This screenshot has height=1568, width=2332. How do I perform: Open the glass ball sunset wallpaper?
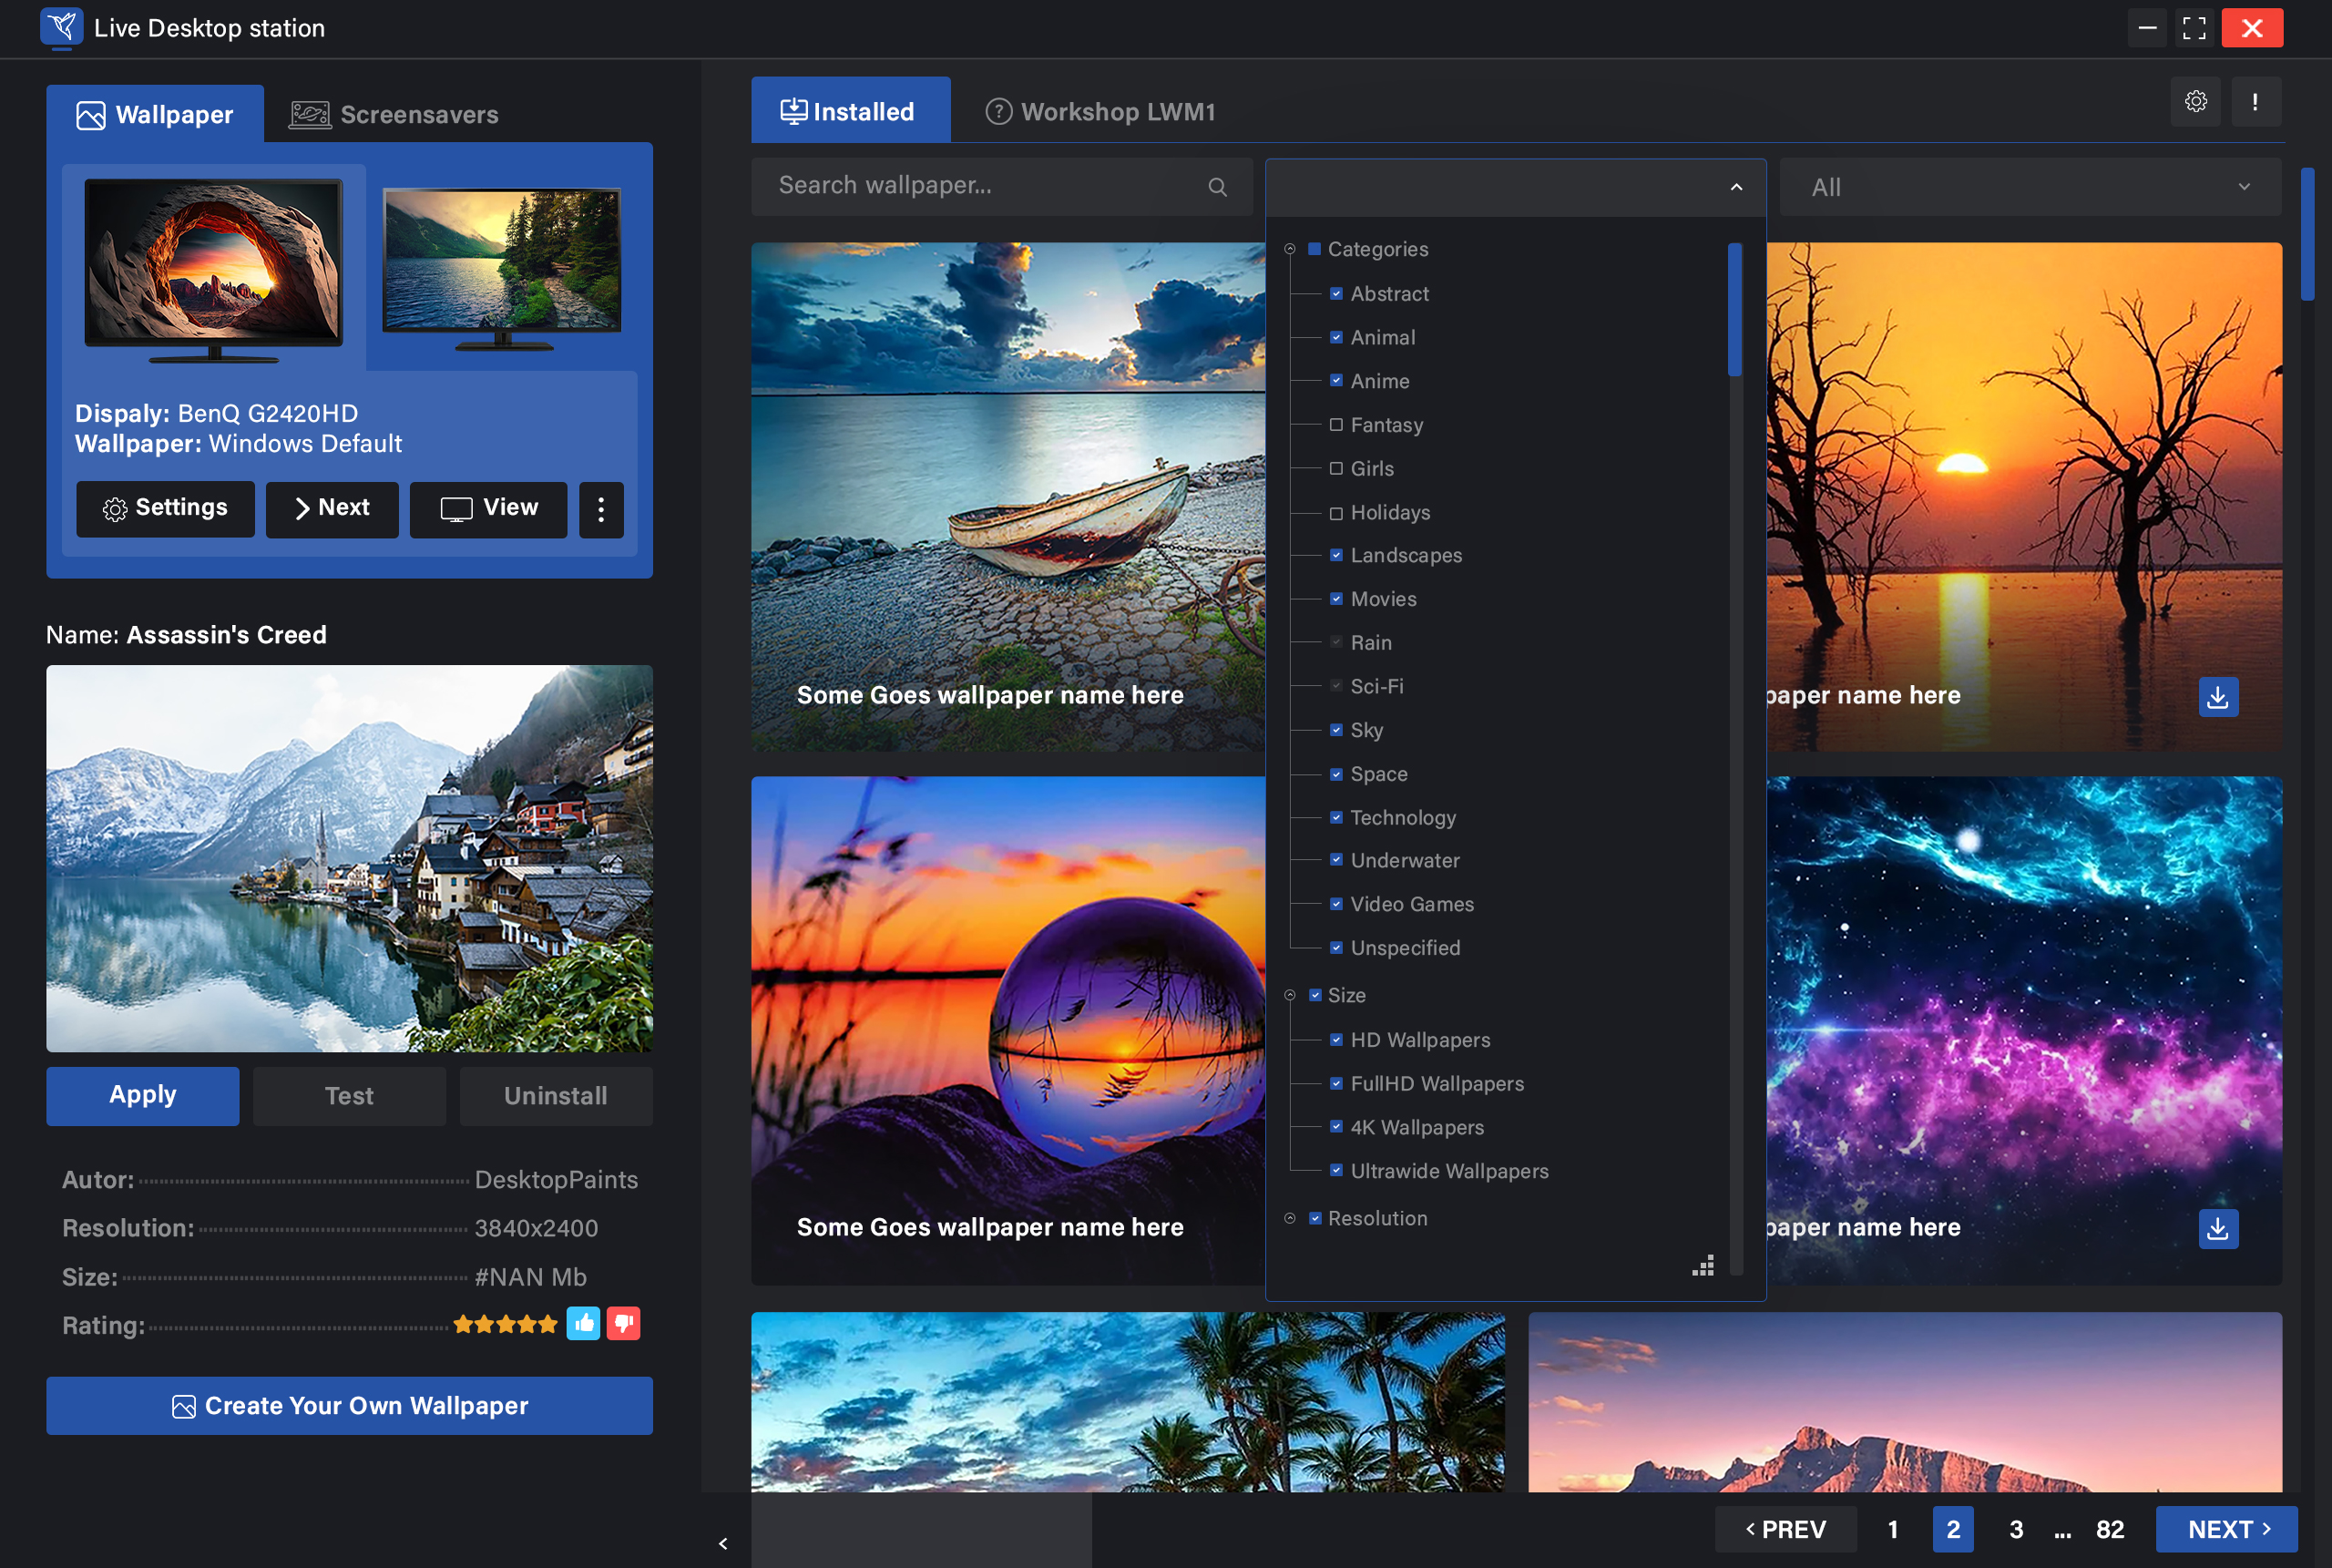tap(1007, 1031)
